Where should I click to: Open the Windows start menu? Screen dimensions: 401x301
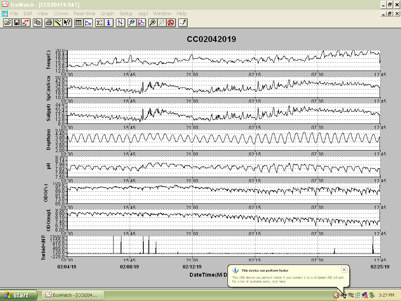coord(18,295)
